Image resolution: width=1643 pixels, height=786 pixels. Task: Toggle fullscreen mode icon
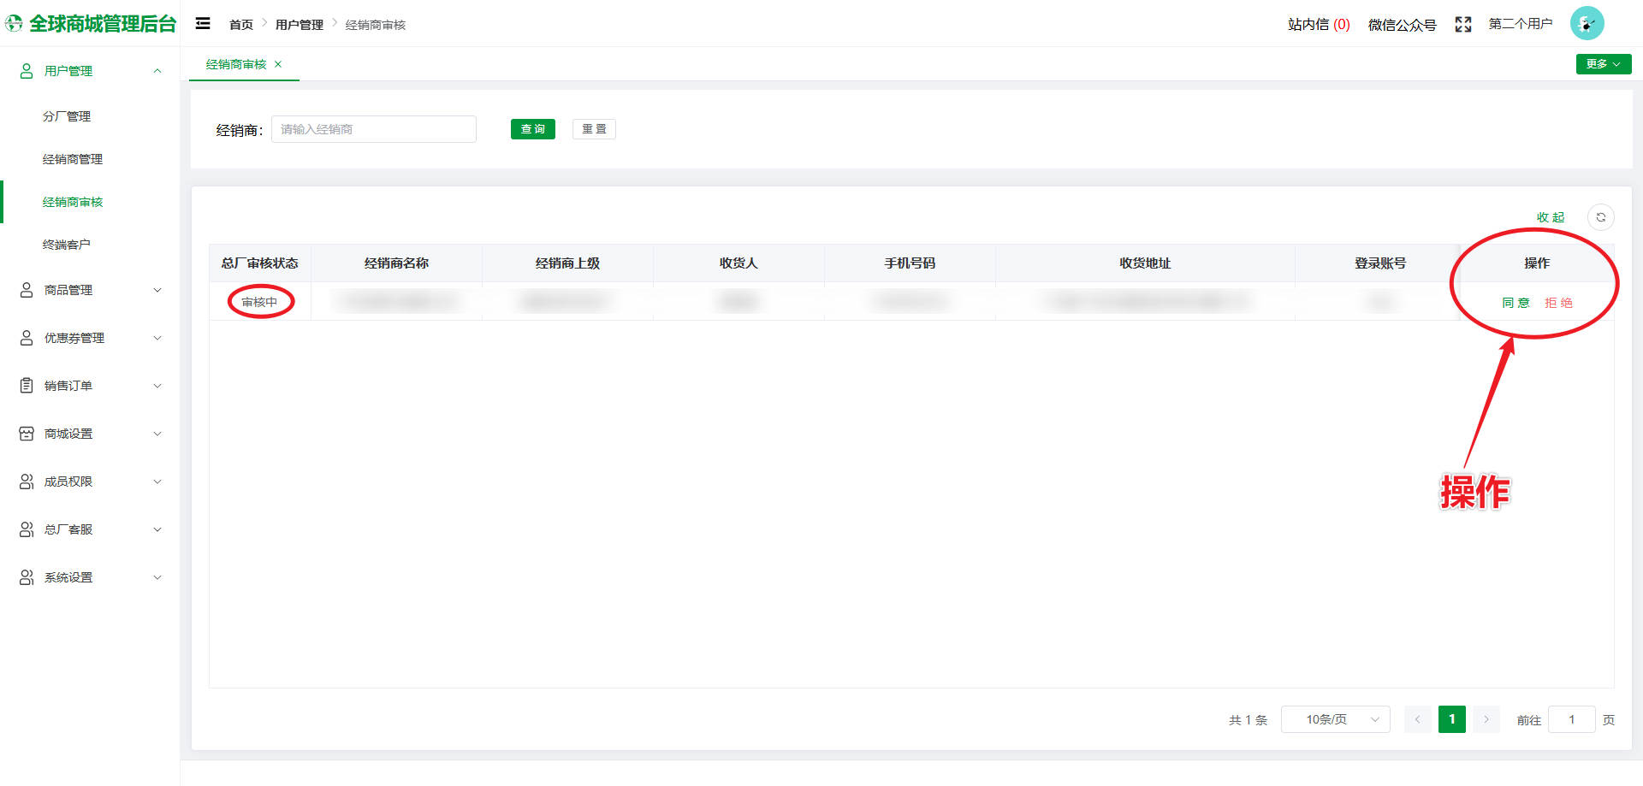1462,25
